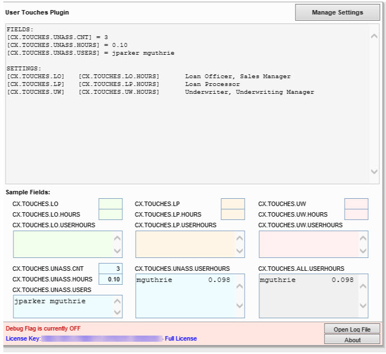Select the CX.TOUCHES.UNASS.HOURS field showing 0.10

110,279
